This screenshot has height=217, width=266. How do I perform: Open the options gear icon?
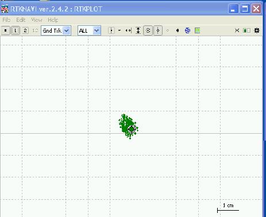(x=257, y=30)
